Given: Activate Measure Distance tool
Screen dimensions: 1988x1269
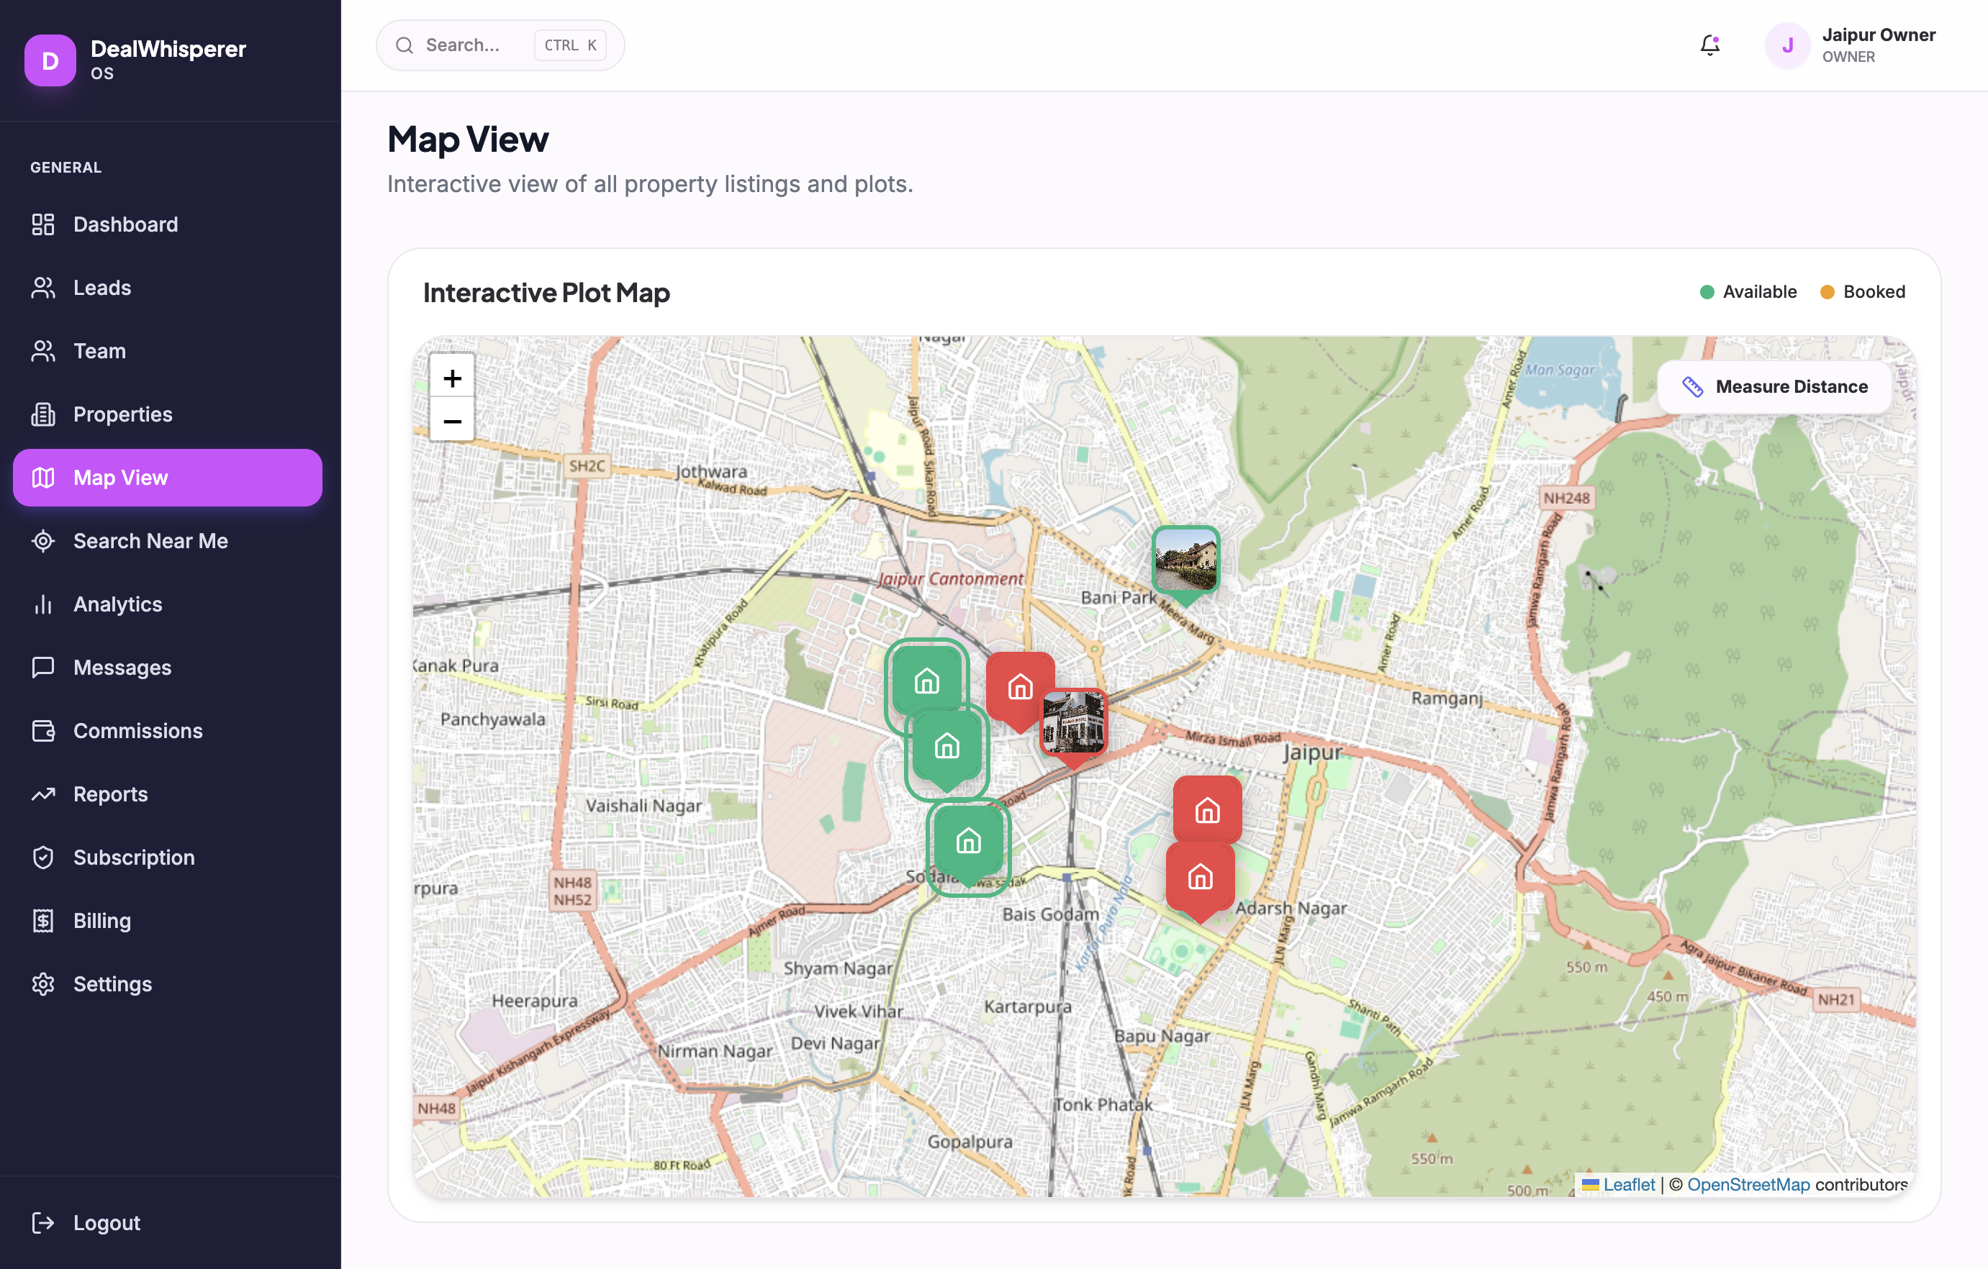Looking at the screenshot, I should (1775, 387).
